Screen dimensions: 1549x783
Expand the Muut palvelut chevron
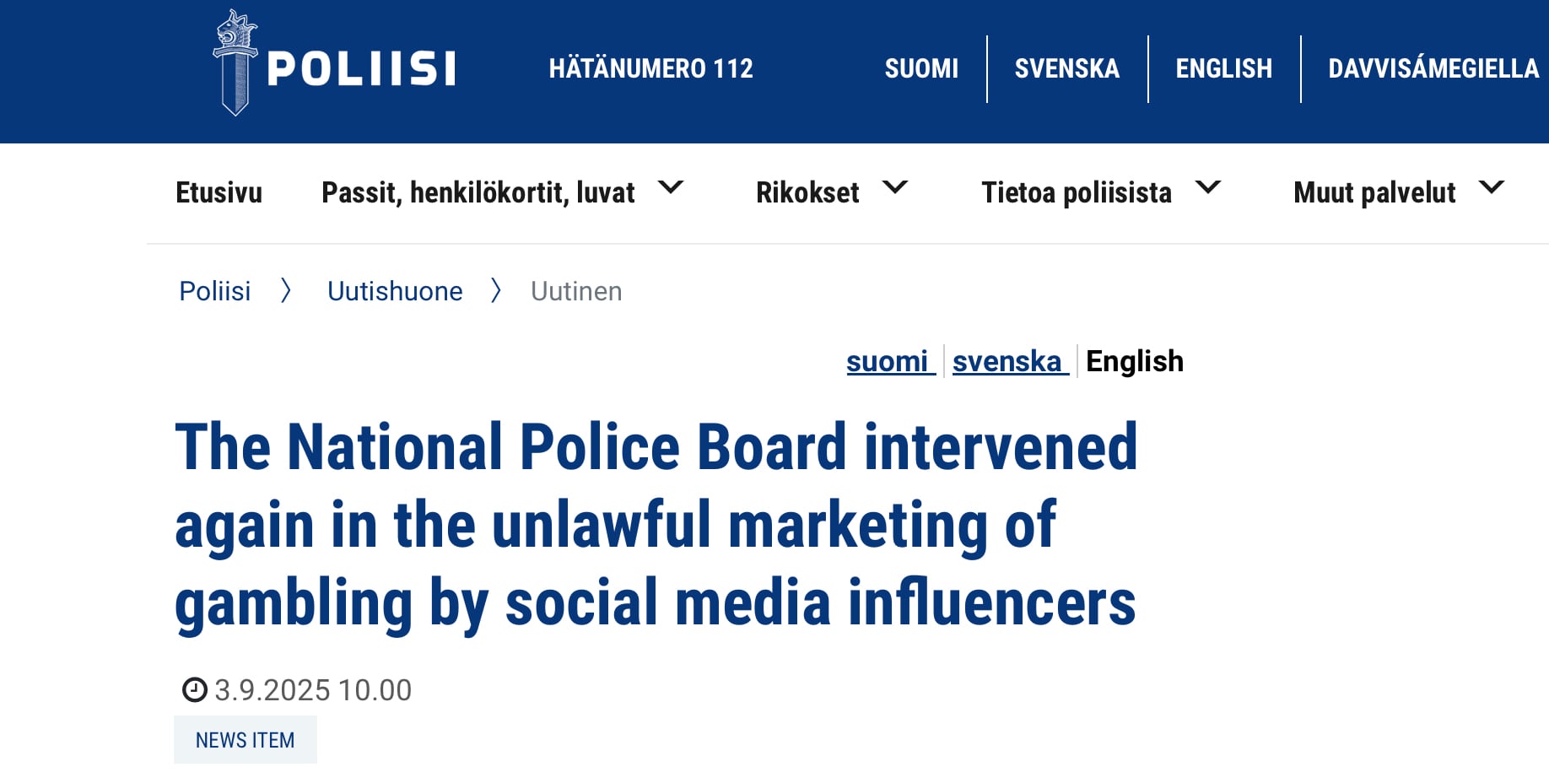[x=1492, y=187]
